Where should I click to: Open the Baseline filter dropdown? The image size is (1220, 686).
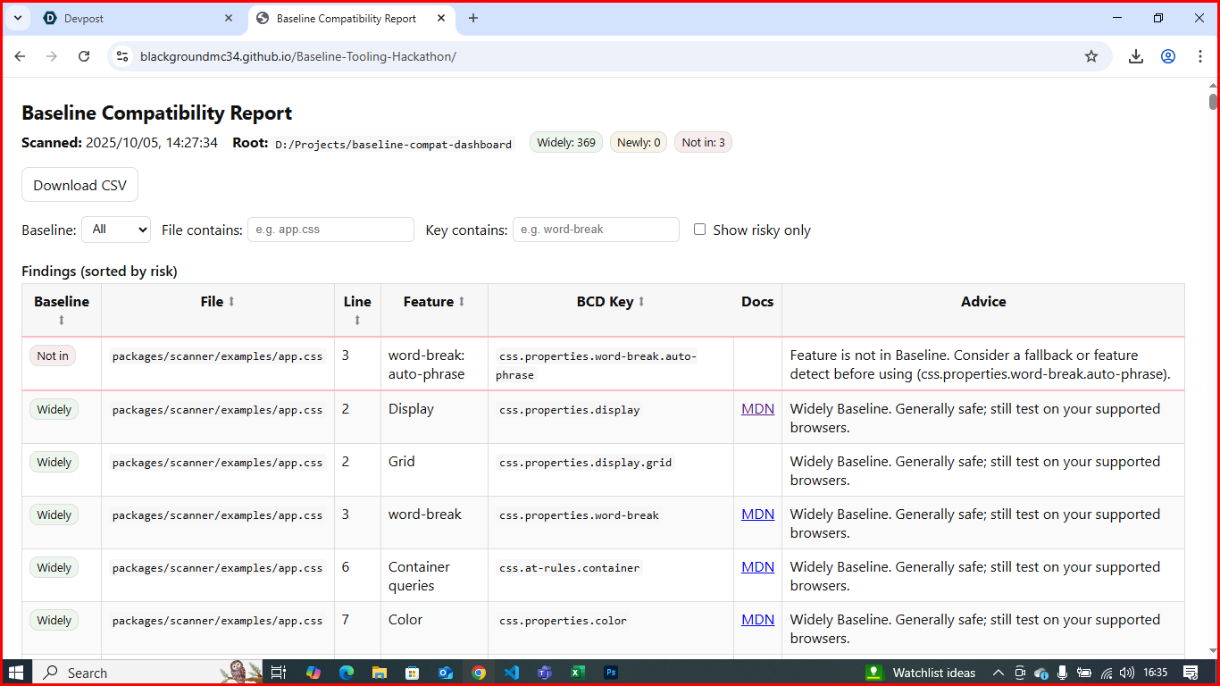(x=116, y=230)
